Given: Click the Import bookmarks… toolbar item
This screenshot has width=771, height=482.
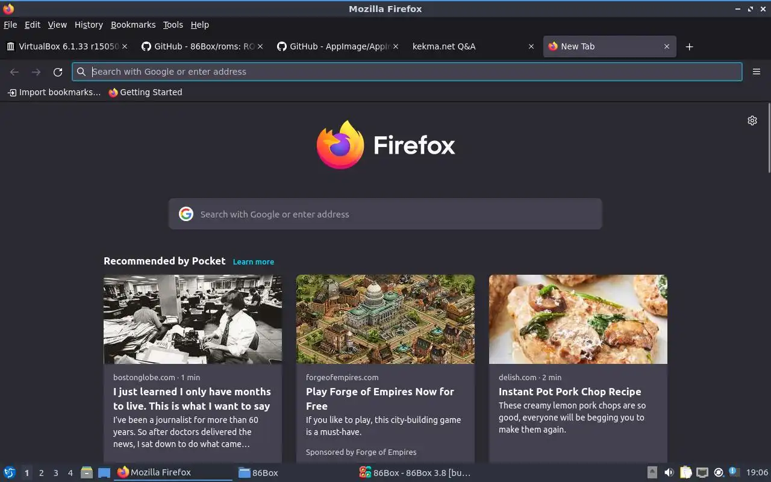Looking at the screenshot, I should pos(54,92).
